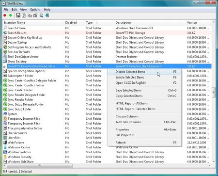Sort by the Disabled column header
Screen dimensions: 218x176
(74, 23)
